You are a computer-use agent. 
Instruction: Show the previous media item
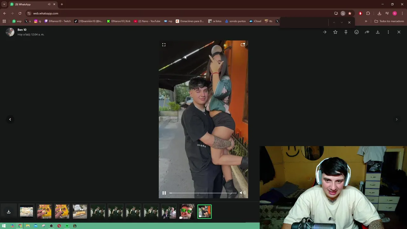(x=10, y=119)
